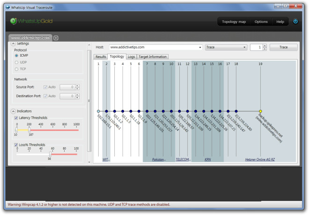Click the WhatsUp Gold logo

31,21
